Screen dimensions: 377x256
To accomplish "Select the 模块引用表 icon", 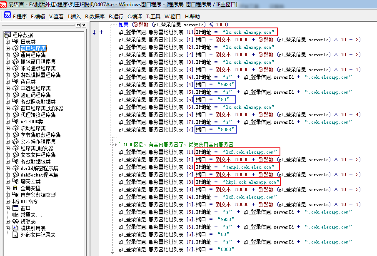I will click(16, 228).
